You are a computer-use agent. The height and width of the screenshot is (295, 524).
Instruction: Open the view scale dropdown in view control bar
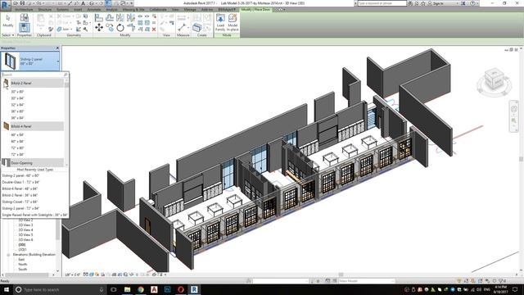(73, 275)
